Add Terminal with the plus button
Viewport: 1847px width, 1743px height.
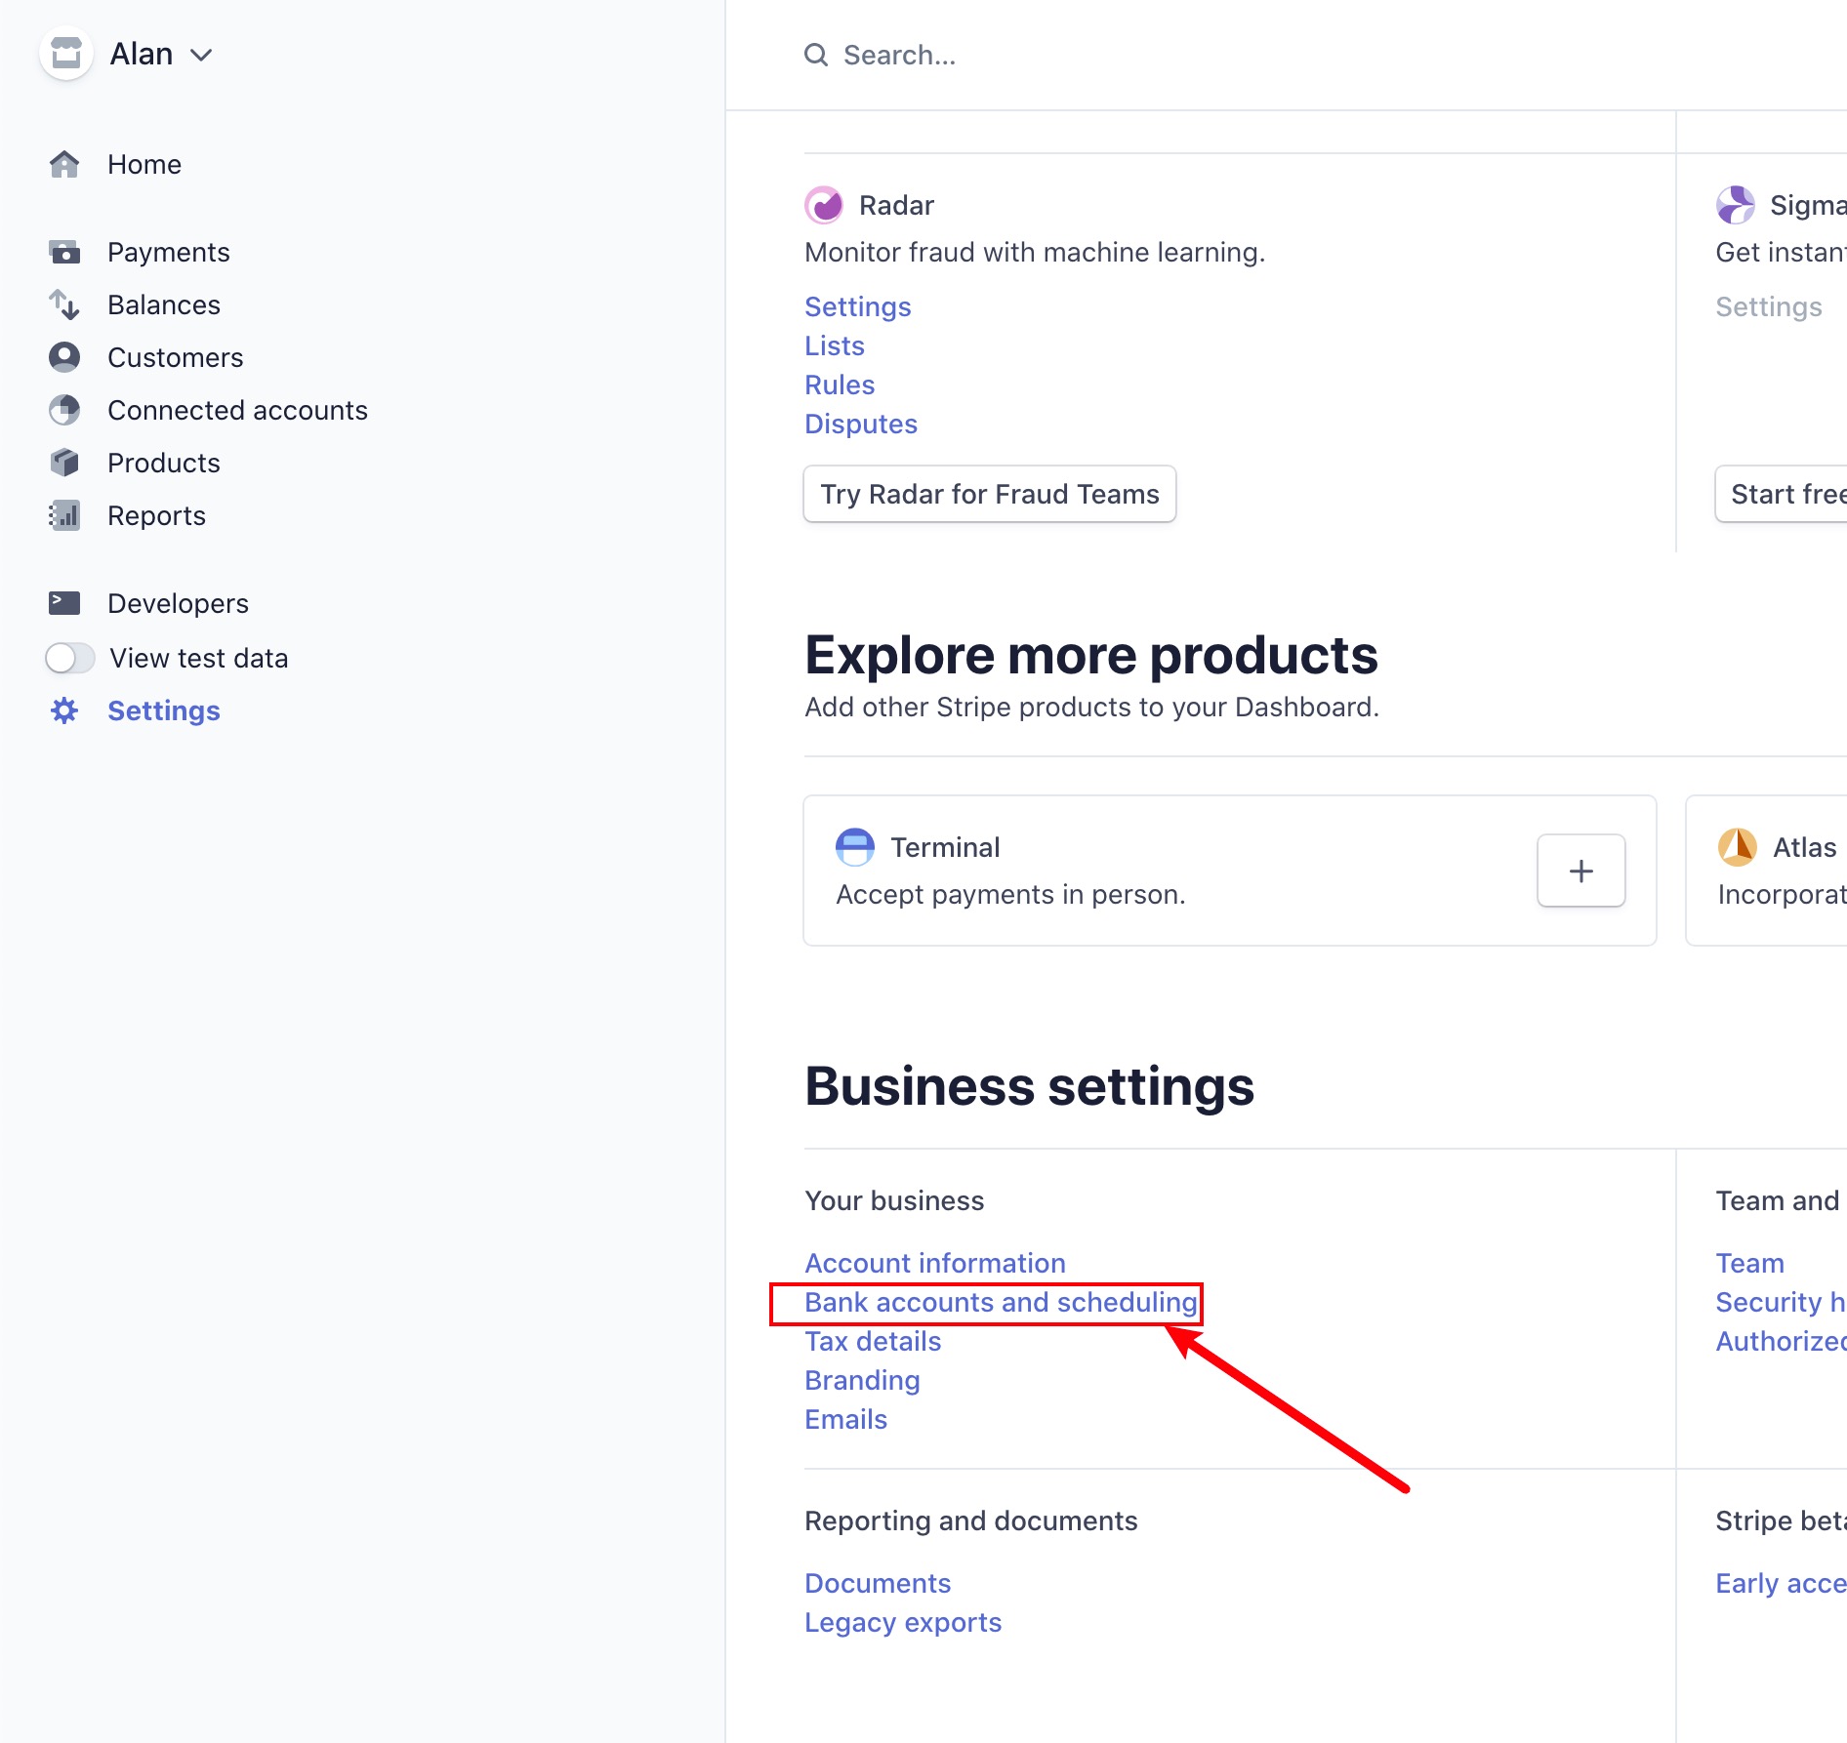click(1581, 871)
